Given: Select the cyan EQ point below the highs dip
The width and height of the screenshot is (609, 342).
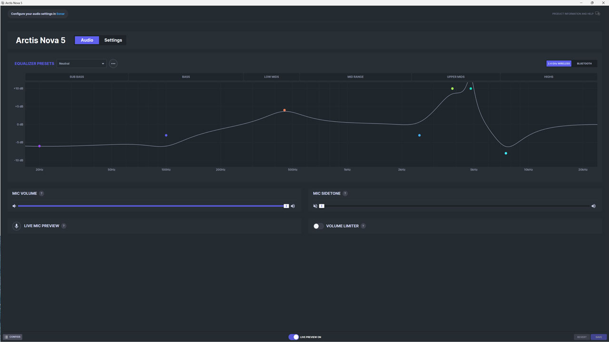Looking at the screenshot, I should click(506, 153).
